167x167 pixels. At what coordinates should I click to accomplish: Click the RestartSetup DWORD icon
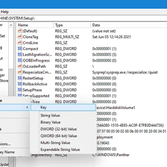[x=20, y=78]
